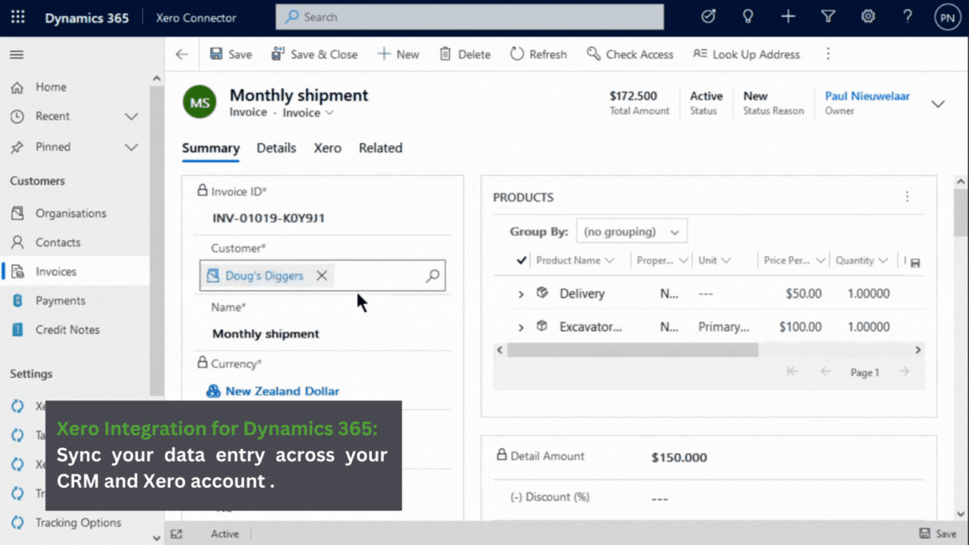Viewport: 969px width, 545px height.
Task: Click the plus quick create icon
Action: (788, 17)
